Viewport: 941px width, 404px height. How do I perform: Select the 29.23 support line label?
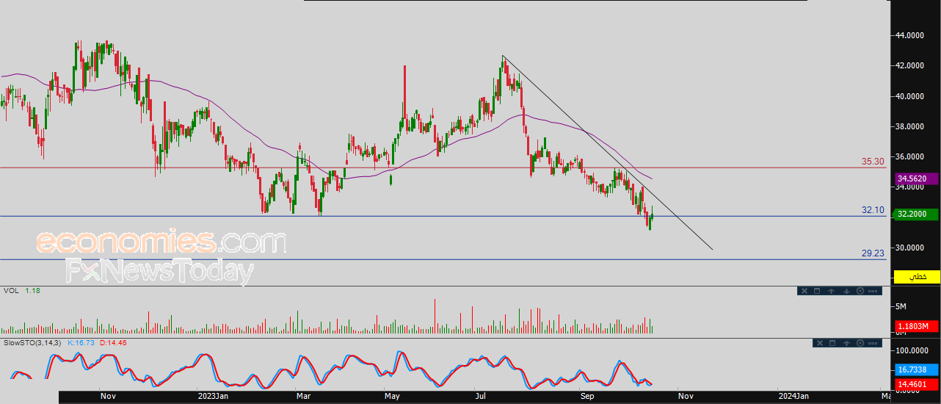(872, 253)
